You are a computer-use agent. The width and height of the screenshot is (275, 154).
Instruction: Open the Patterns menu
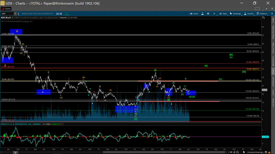[x=262, y=14]
